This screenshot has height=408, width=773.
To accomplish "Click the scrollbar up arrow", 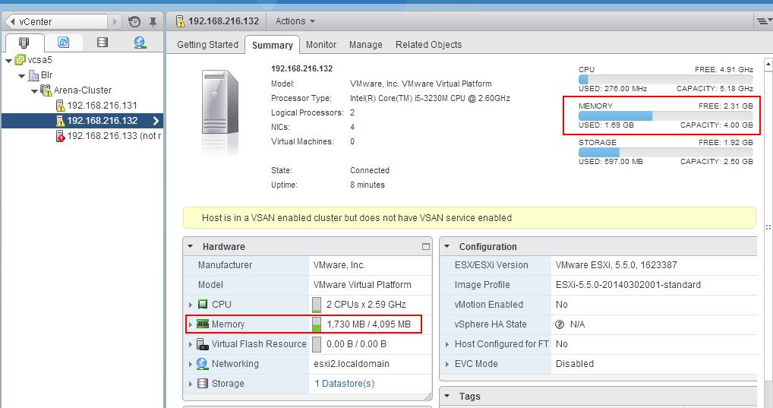I will point(768,65).
